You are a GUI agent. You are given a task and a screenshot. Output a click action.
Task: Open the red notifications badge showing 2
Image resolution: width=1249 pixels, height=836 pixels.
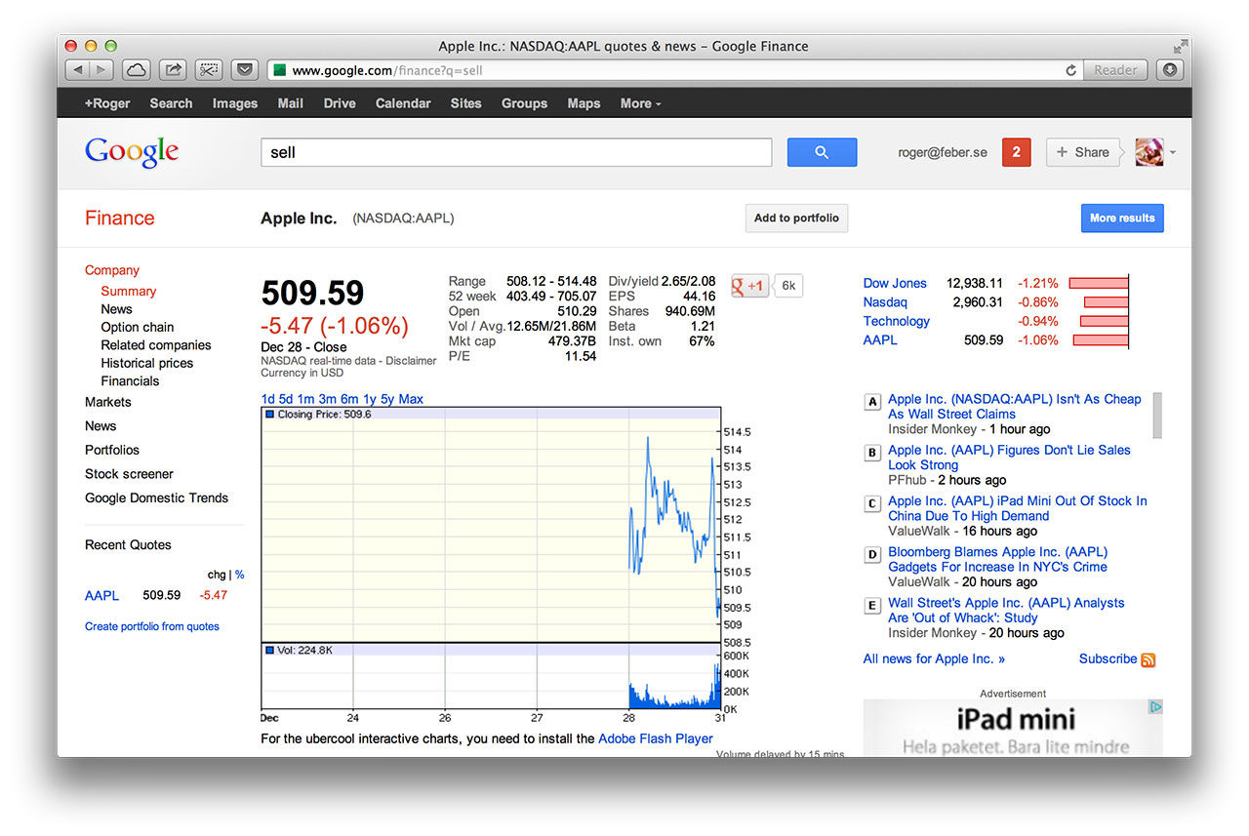click(1017, 152)
